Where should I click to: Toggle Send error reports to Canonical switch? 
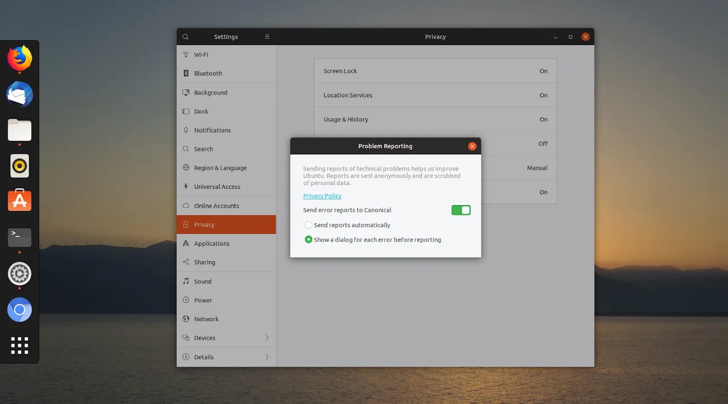[x=461, y=210]
